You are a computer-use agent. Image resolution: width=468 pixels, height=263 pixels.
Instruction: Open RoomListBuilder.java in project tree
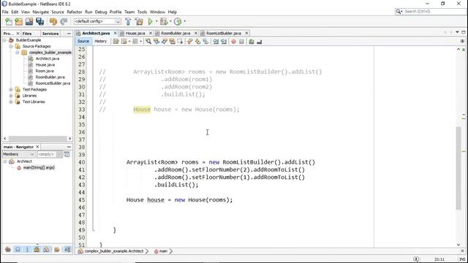(53, 83)
